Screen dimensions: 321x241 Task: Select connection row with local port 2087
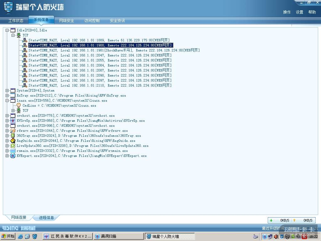(100, 70)
